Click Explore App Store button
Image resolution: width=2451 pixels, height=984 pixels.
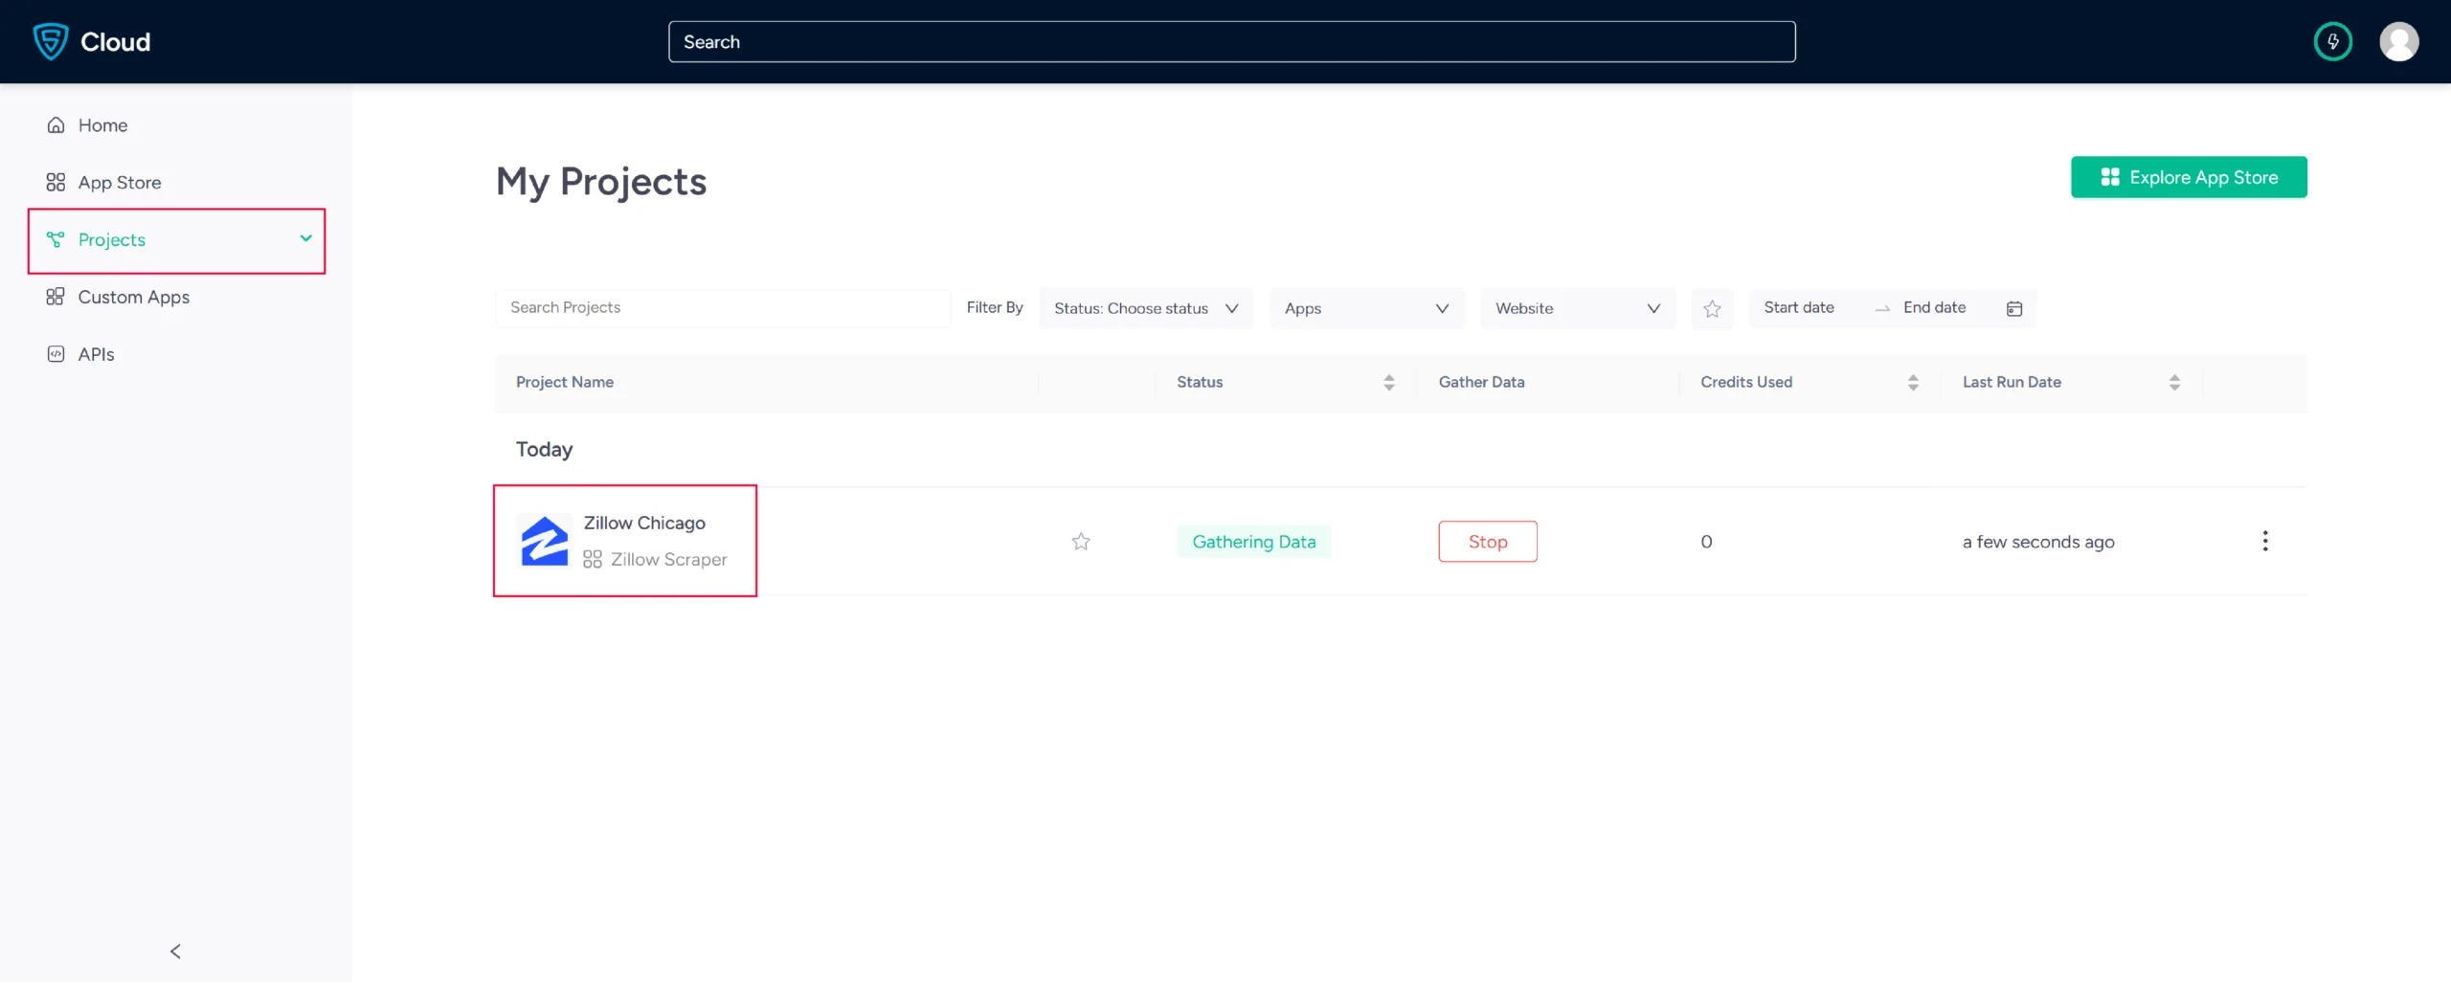click(x=2189, y=178)
